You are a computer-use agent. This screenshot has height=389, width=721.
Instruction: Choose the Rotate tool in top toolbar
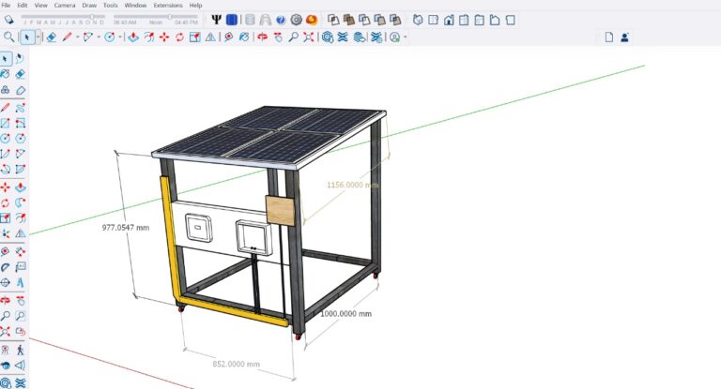pos(179,37)
